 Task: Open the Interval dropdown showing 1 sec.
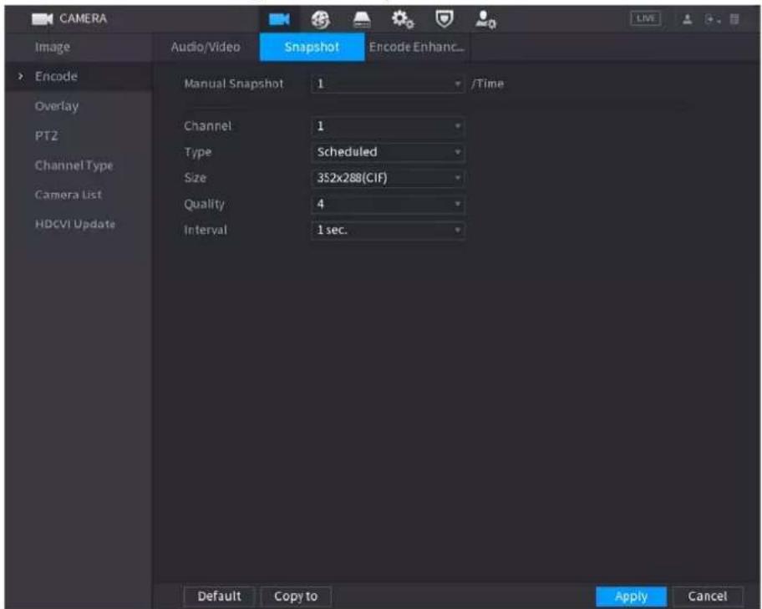pyautogui.click(x=388, y=230)
